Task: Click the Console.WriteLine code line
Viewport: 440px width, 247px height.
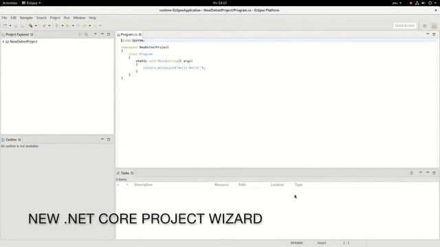Action: 174,68
